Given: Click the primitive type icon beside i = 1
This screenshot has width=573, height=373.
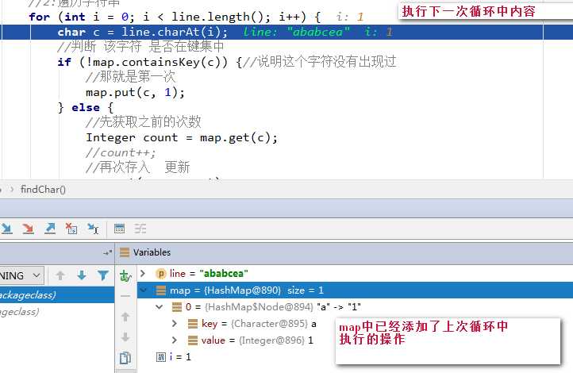Looking at the screenshot, I should (x=161, y=357).
